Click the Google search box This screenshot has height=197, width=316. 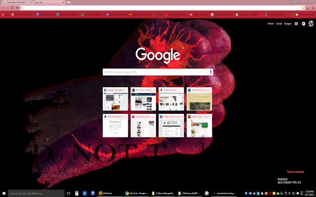pyautogui.click(x=158, y=72)
